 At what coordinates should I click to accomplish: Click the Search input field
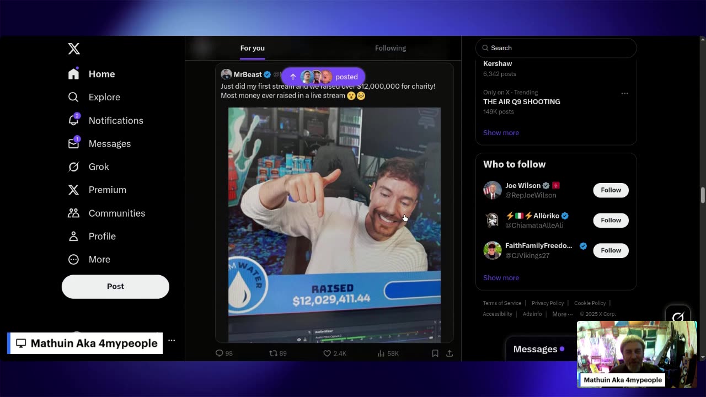pyautogui.click(x=556, y=48)
